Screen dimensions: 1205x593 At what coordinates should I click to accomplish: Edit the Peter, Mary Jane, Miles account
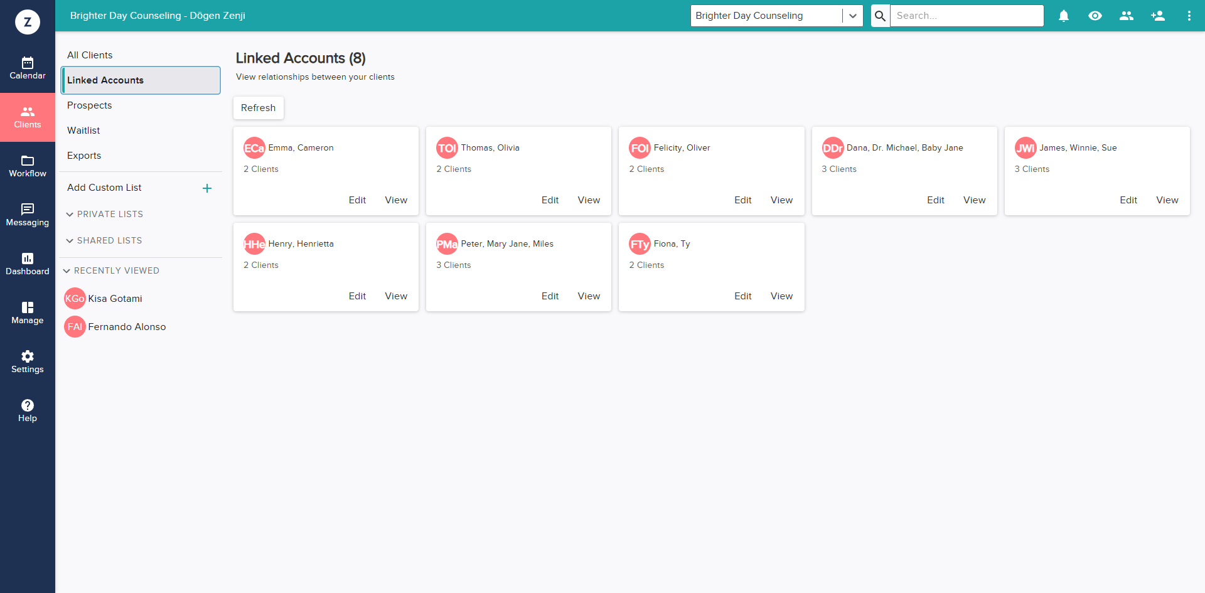coord(550,296)
